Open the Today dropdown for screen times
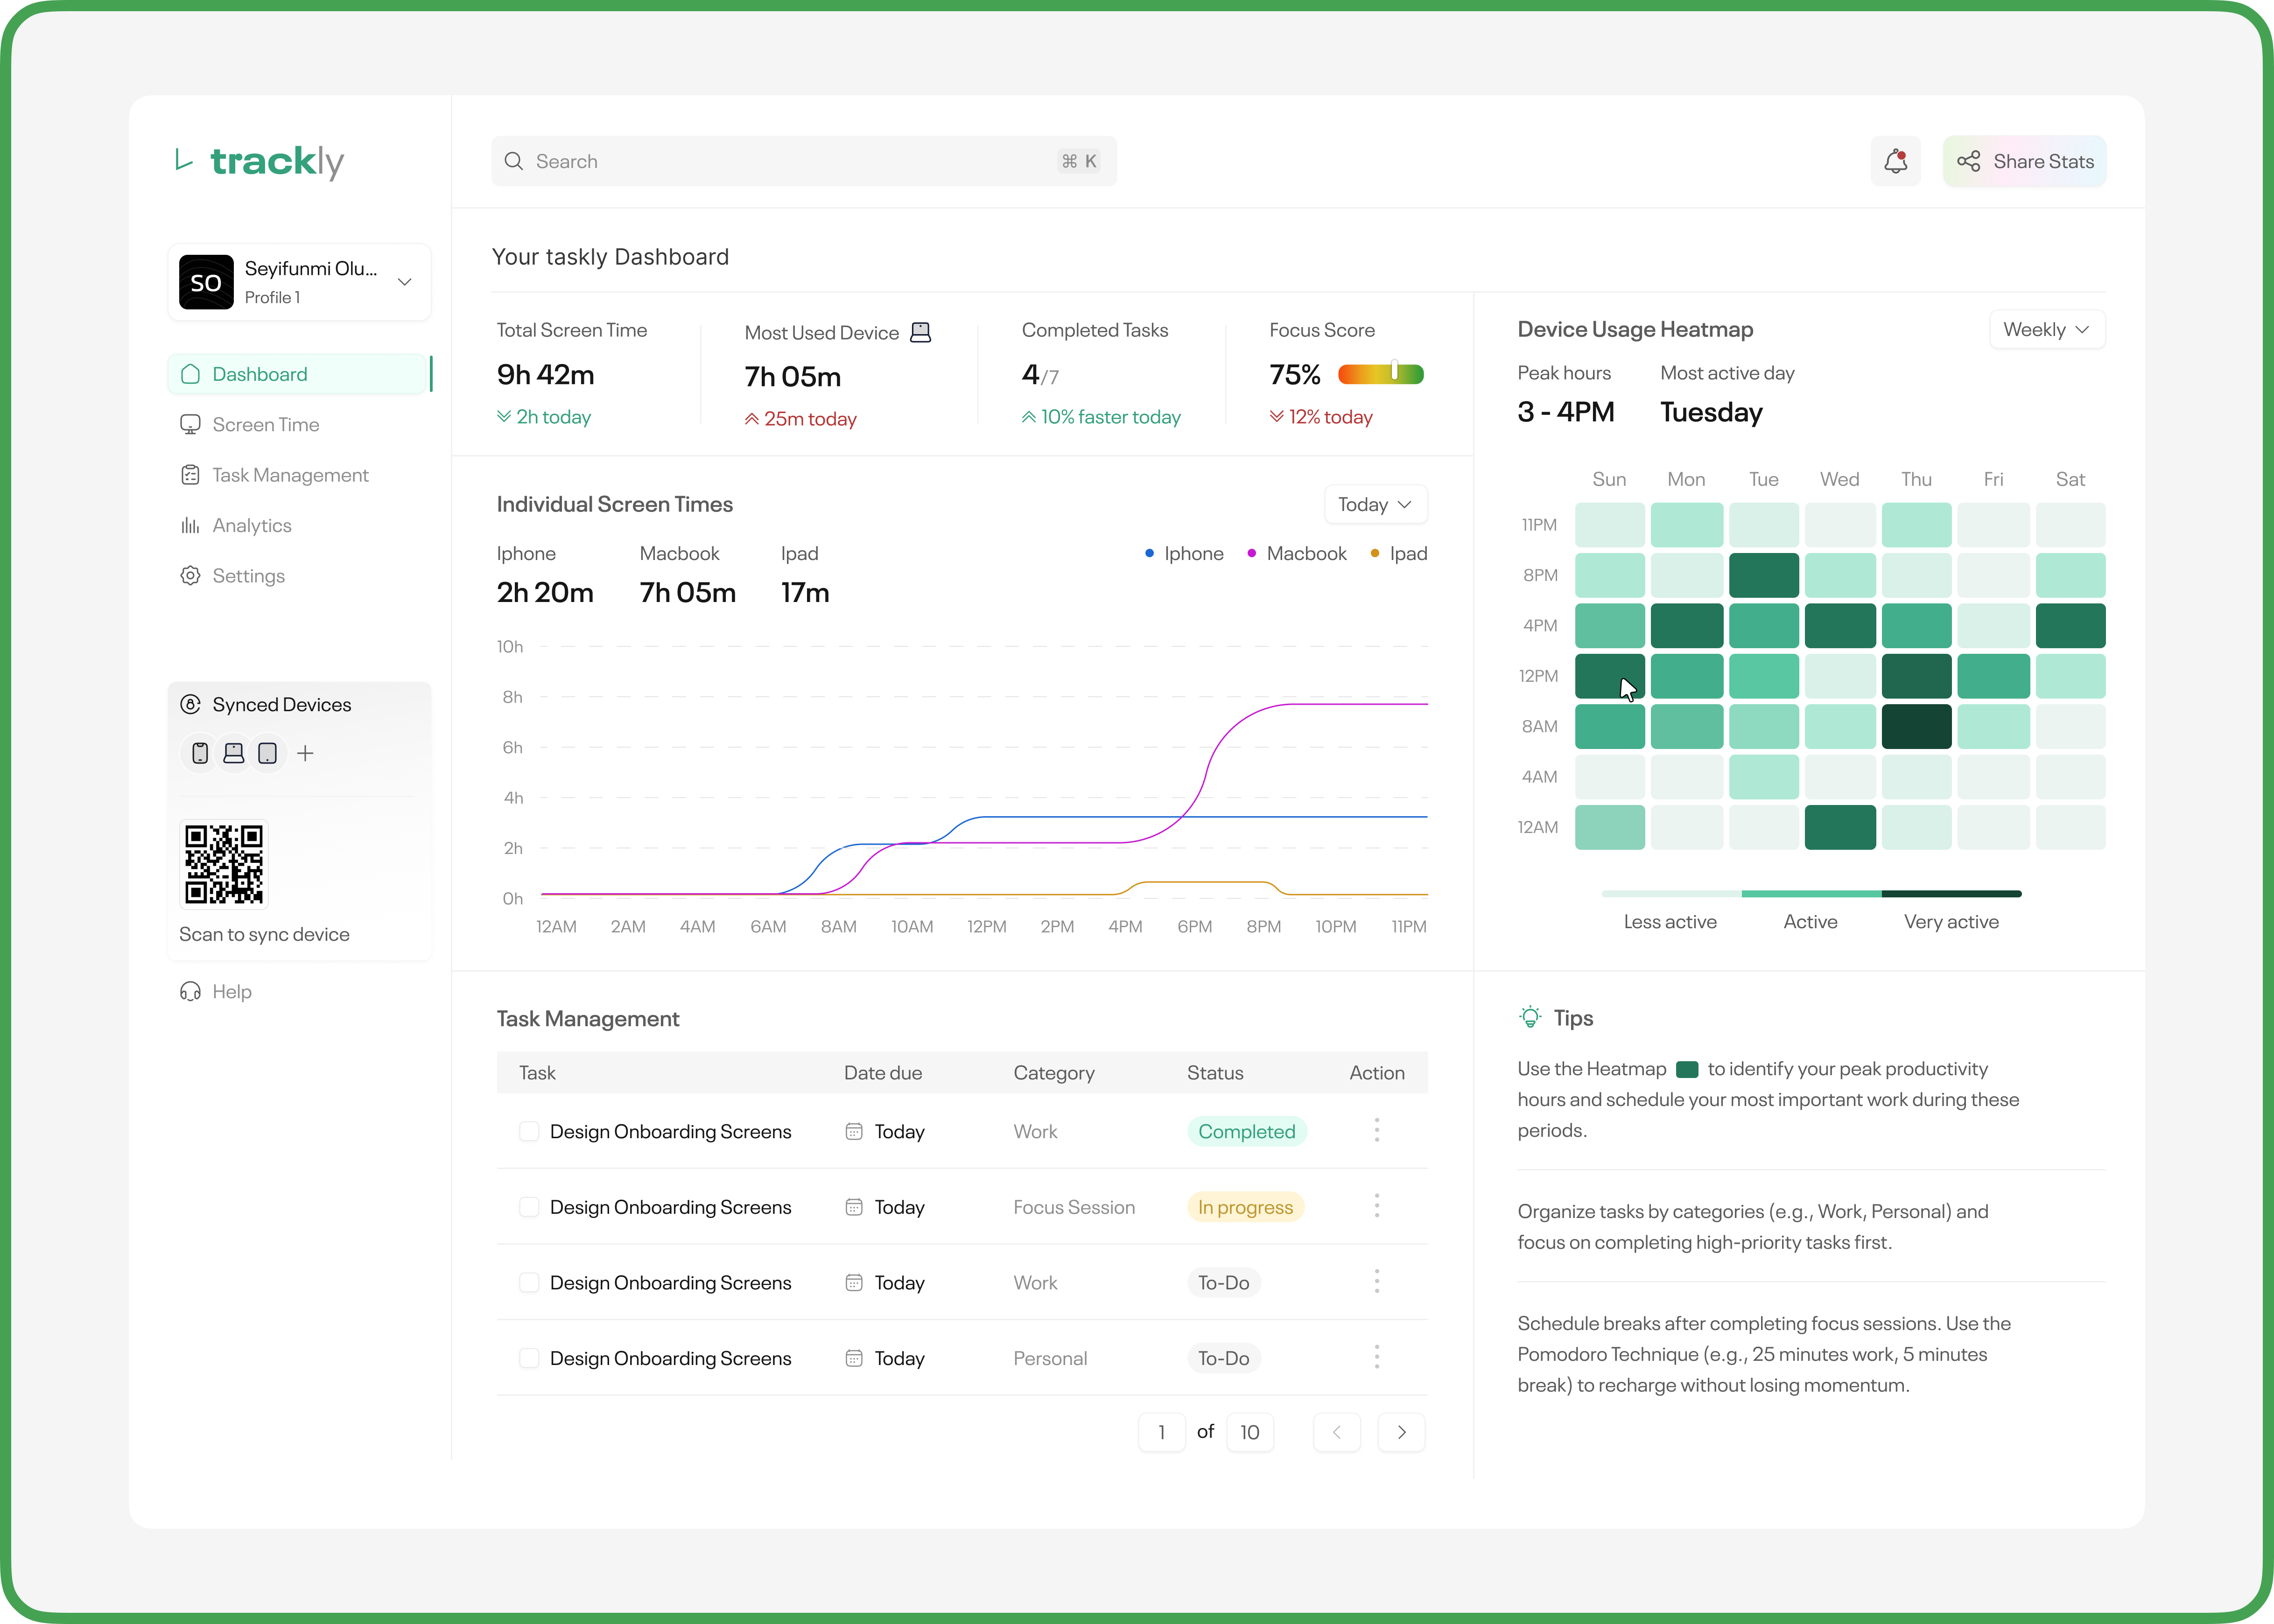 coord(1375,505)
